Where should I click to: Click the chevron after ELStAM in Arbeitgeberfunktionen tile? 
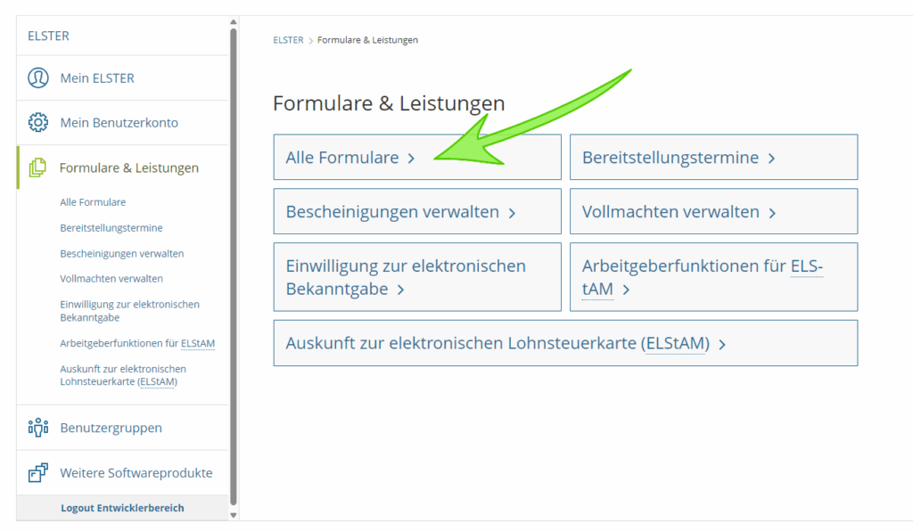pos(626,290)
